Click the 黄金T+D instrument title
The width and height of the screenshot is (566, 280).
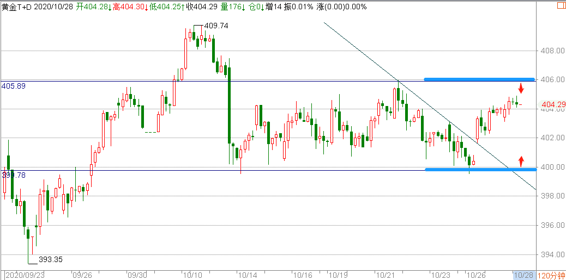point(16,7)
